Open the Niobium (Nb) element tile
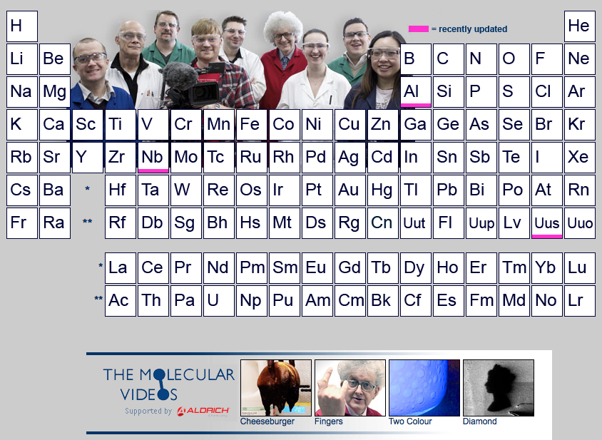602x440 pixels. [x=153, y=157]
